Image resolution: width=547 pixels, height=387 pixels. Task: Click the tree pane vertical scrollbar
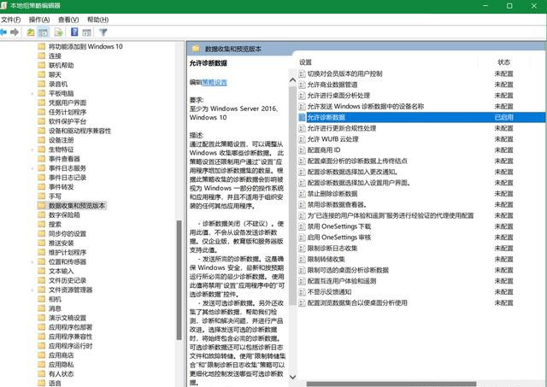pos(180,214)
